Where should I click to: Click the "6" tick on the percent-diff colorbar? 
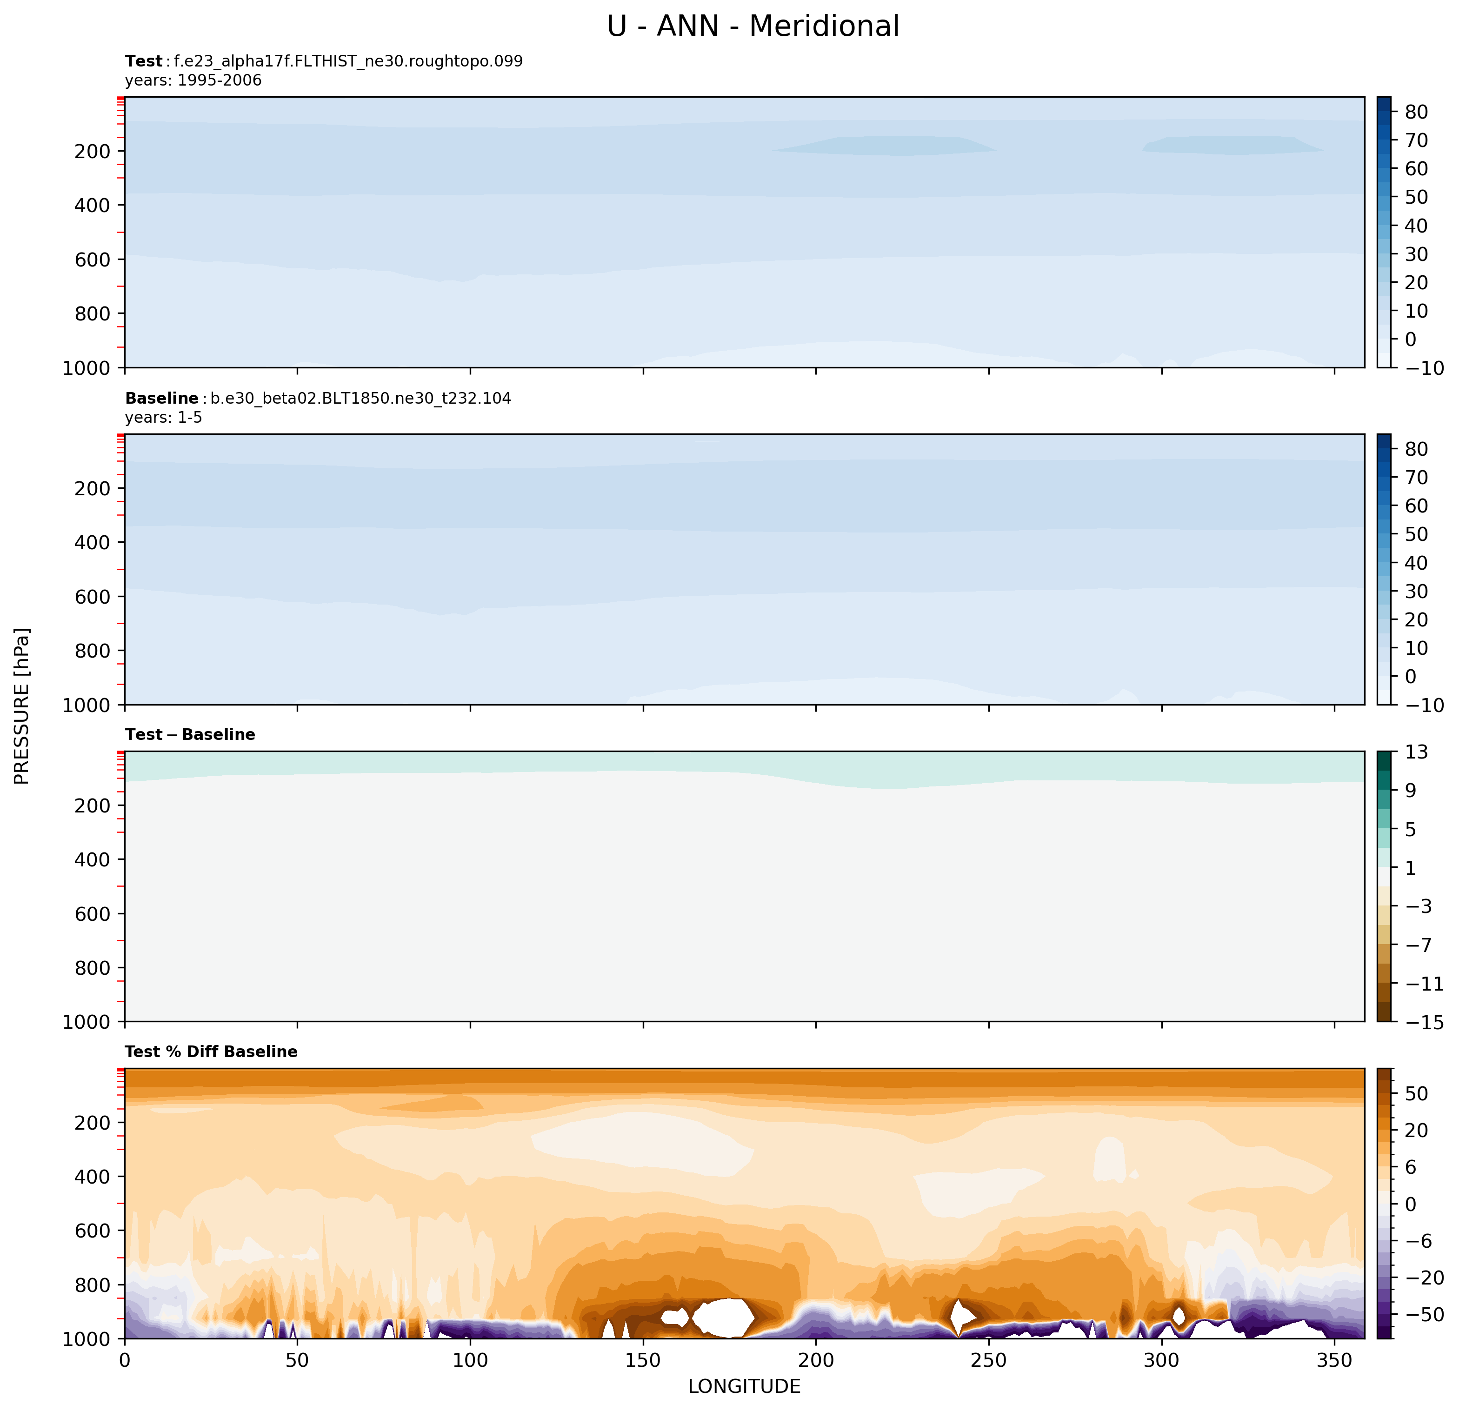tap(1411, 1167)
